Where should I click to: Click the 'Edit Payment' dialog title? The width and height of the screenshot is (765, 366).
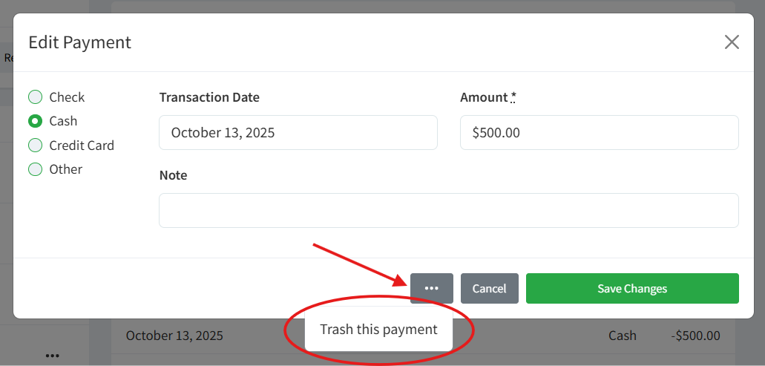pos(79,42)
